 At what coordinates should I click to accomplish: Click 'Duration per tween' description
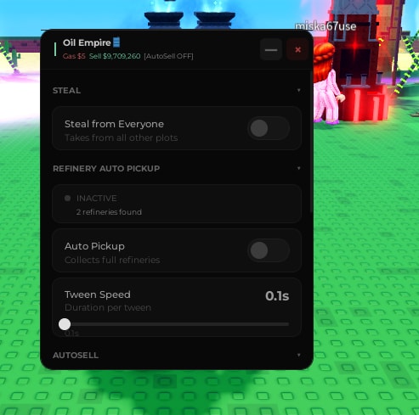[x=108, y=307]
